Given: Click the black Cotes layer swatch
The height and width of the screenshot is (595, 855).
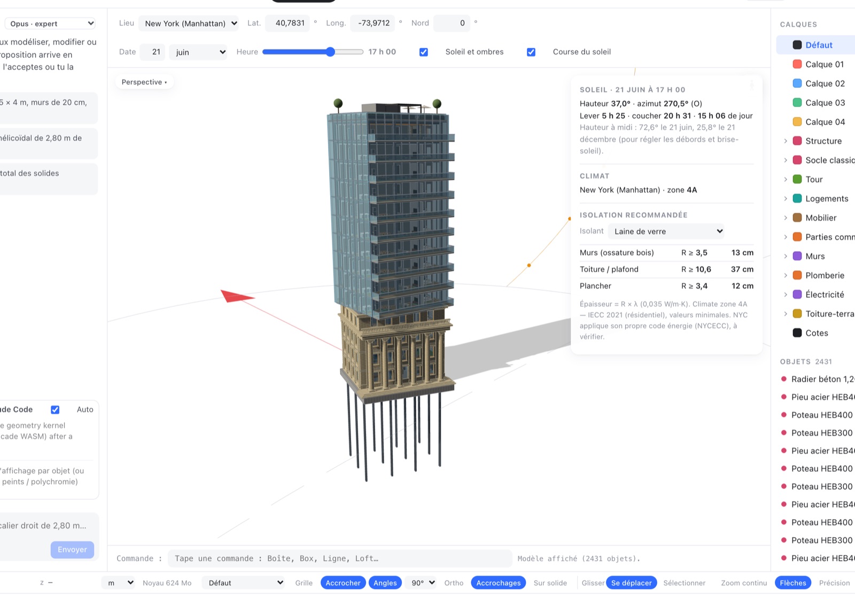Looking at the screenshot, I should click(797, 333).
